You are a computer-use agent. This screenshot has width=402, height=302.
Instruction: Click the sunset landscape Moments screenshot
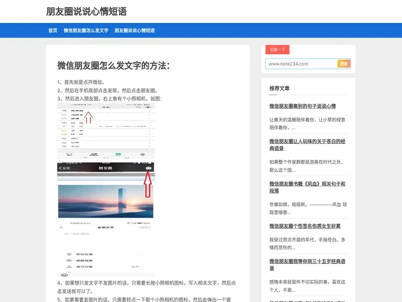coord(106,201)
